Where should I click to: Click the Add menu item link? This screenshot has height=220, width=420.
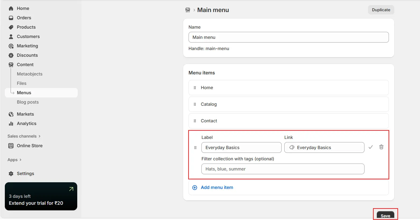coord(217,188)
